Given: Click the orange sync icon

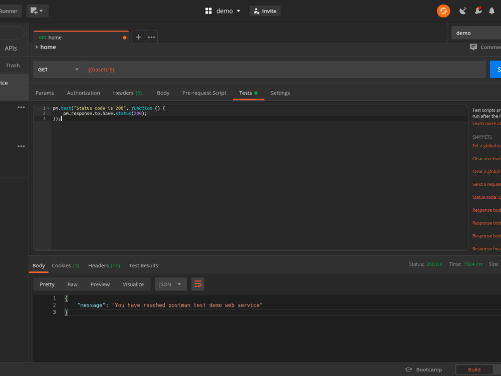Looking at the screenshot, I should point(443,11).
